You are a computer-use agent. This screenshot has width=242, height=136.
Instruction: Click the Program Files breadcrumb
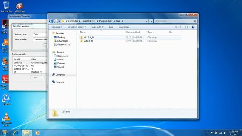[106, 21]
